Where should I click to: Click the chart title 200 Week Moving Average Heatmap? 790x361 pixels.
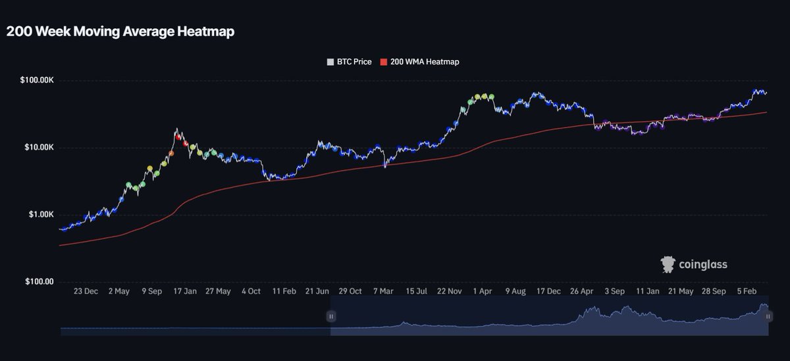(x=120, y=31)
